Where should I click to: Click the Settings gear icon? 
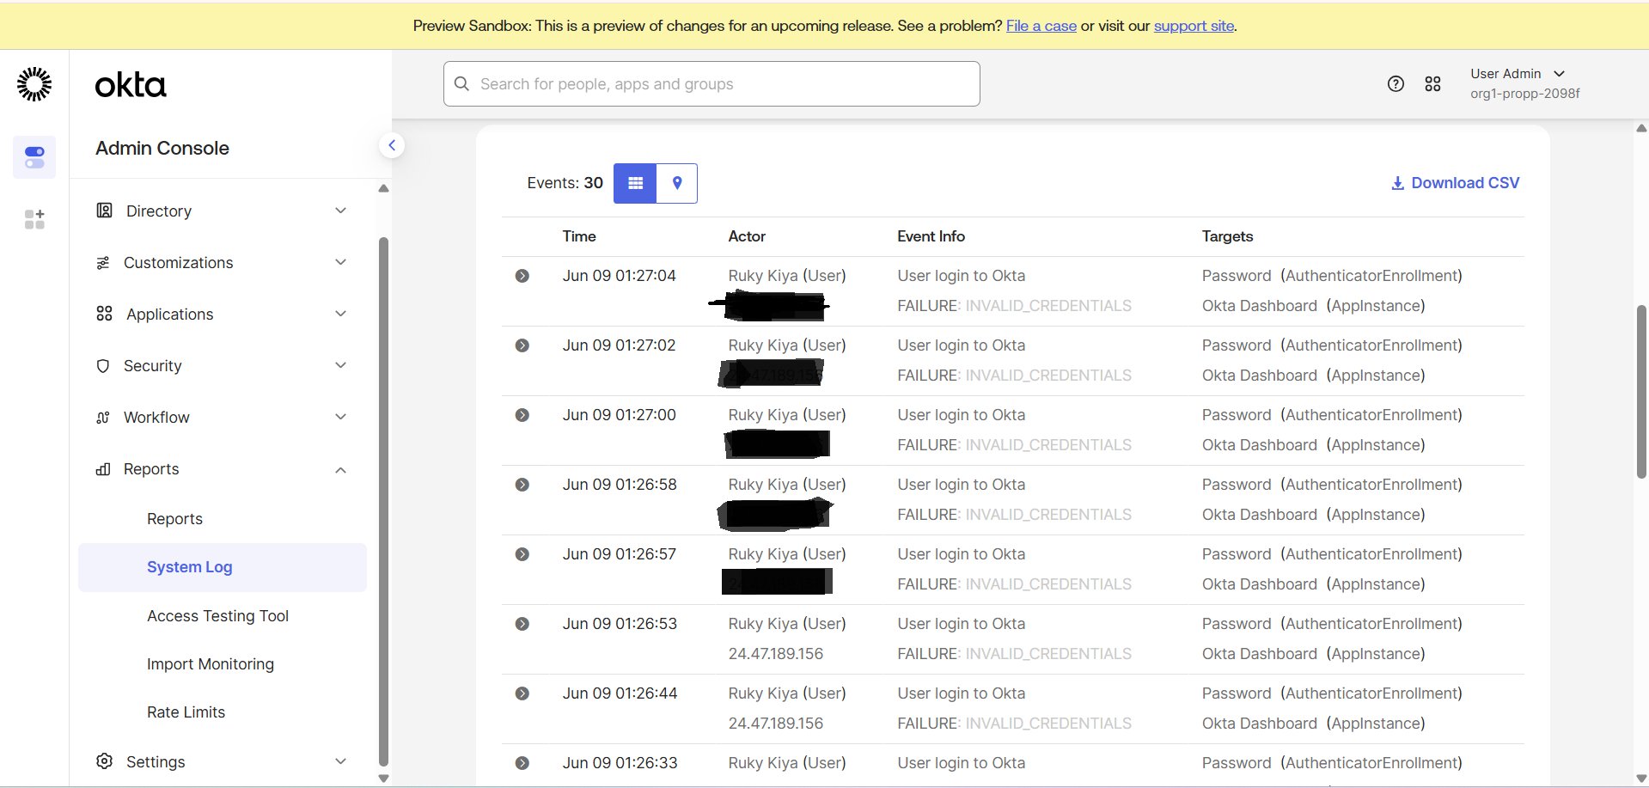pyautogui.click(x=104, y=761)
